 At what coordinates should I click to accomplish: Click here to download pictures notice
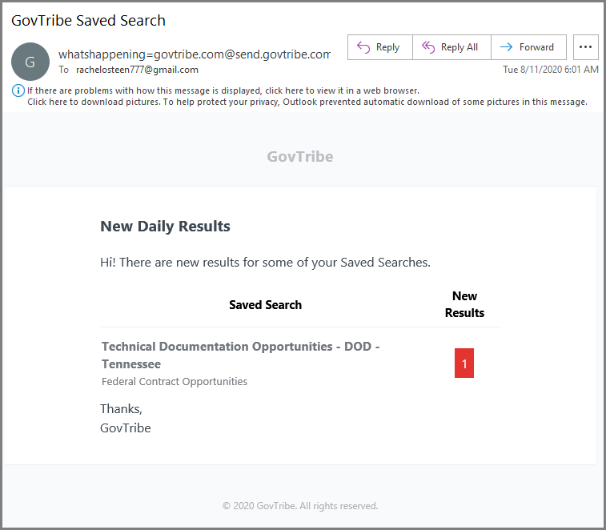pyautogui.click(x=307, y=102)
